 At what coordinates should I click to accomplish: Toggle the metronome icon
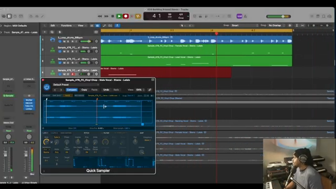pyautogui.click(x=245, y=16)
